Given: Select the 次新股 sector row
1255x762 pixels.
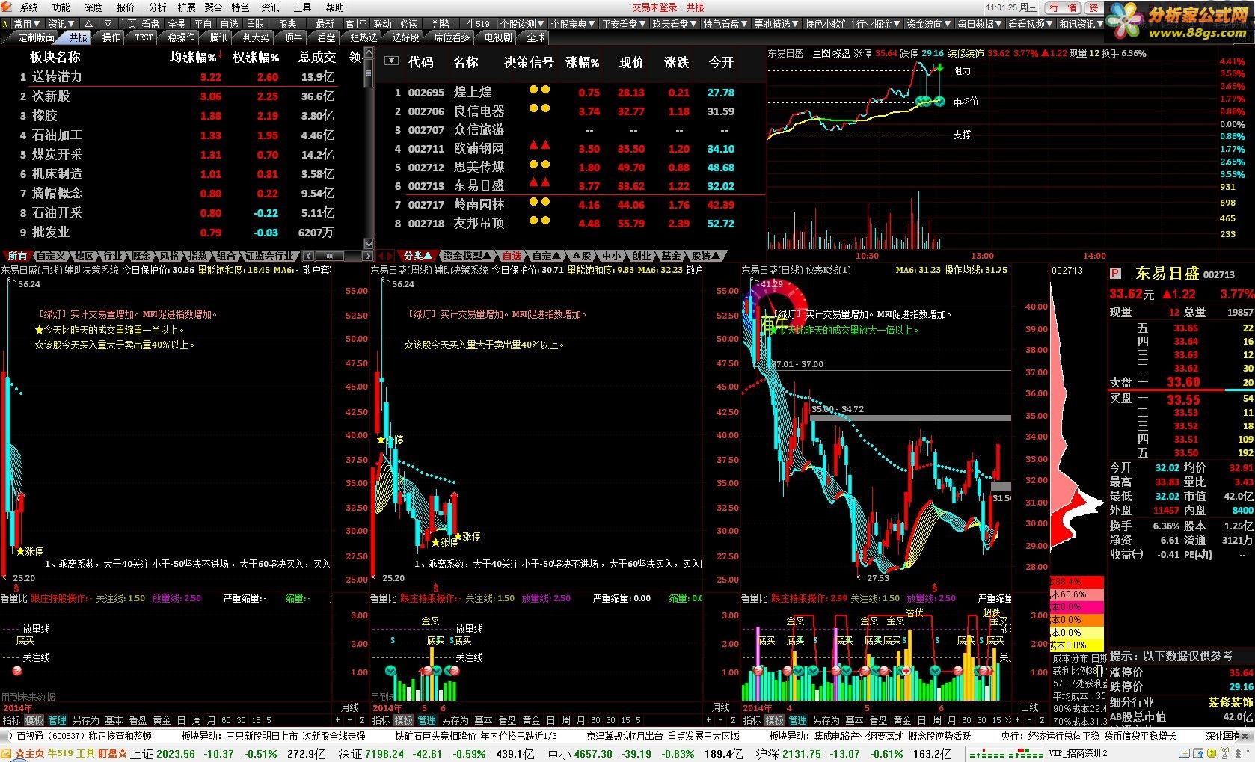Looking at the screenshot, I should (x=182, y=96).
